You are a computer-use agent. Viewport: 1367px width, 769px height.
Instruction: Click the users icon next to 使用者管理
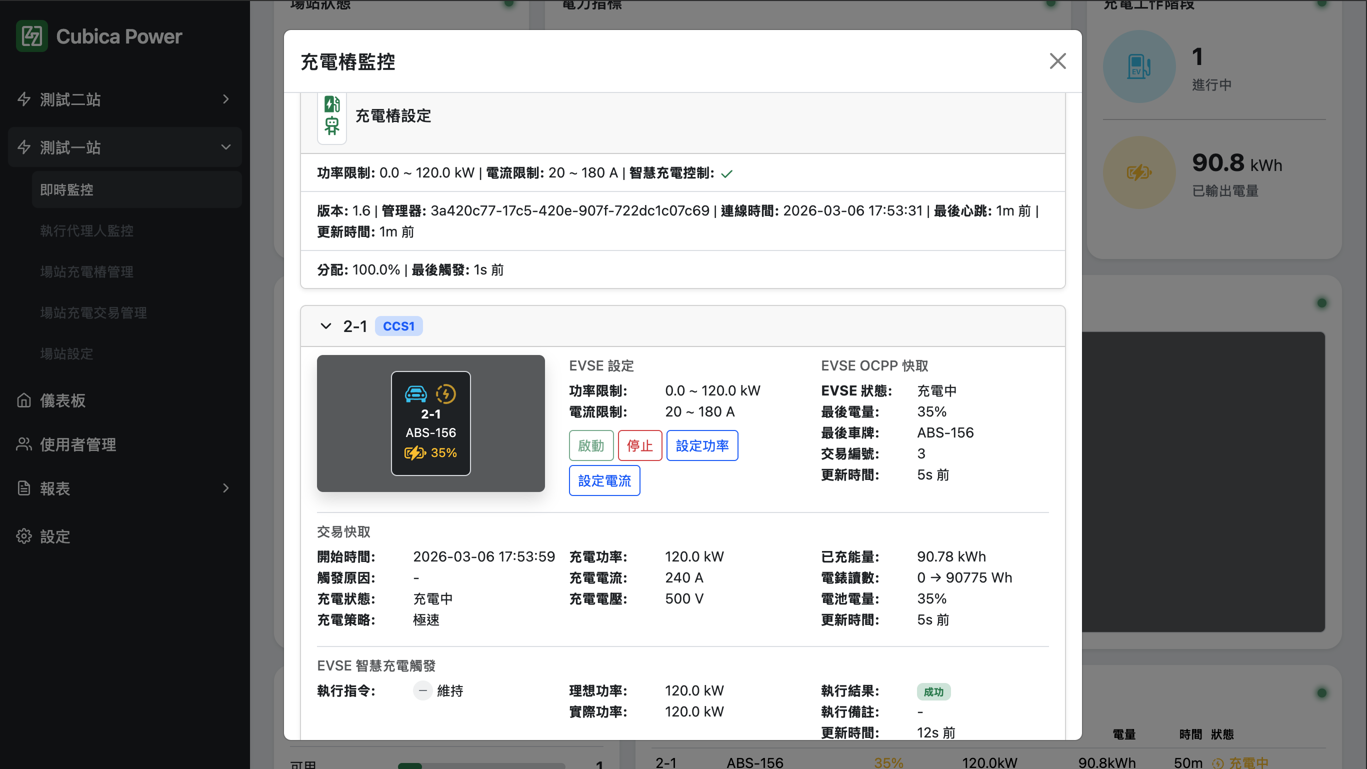click(24, 444)
